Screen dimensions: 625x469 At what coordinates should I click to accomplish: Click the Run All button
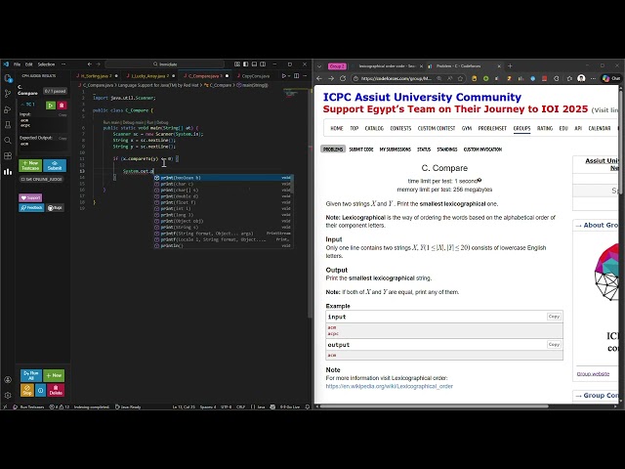click(x=31, y=375)
